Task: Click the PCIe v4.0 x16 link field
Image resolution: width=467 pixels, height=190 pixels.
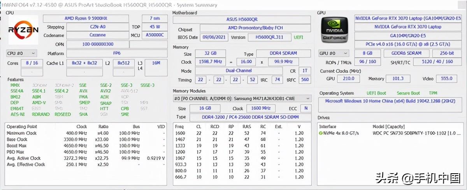Action: pos(408,44)
